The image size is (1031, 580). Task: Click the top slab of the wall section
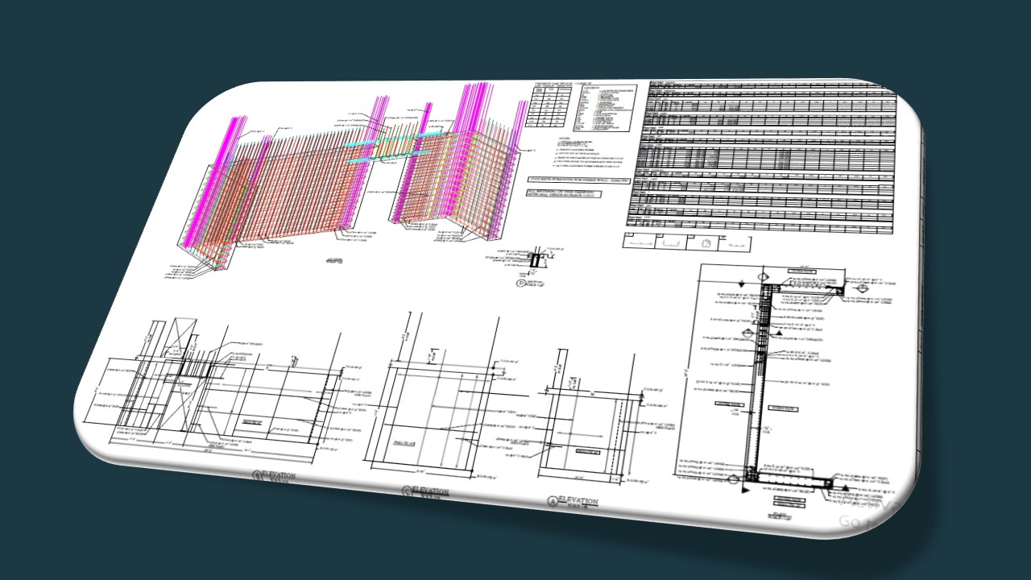801,288
